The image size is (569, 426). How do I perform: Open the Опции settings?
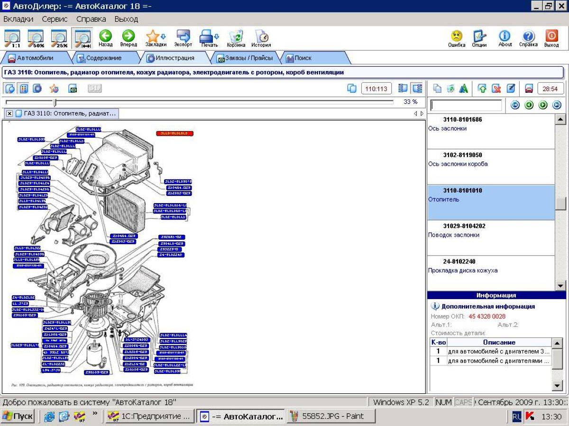479,38
